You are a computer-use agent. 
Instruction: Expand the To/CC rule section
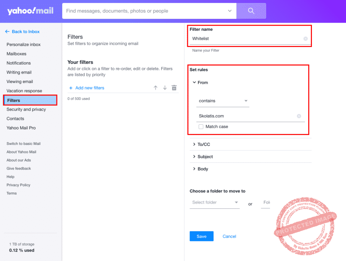pos(194,145)
